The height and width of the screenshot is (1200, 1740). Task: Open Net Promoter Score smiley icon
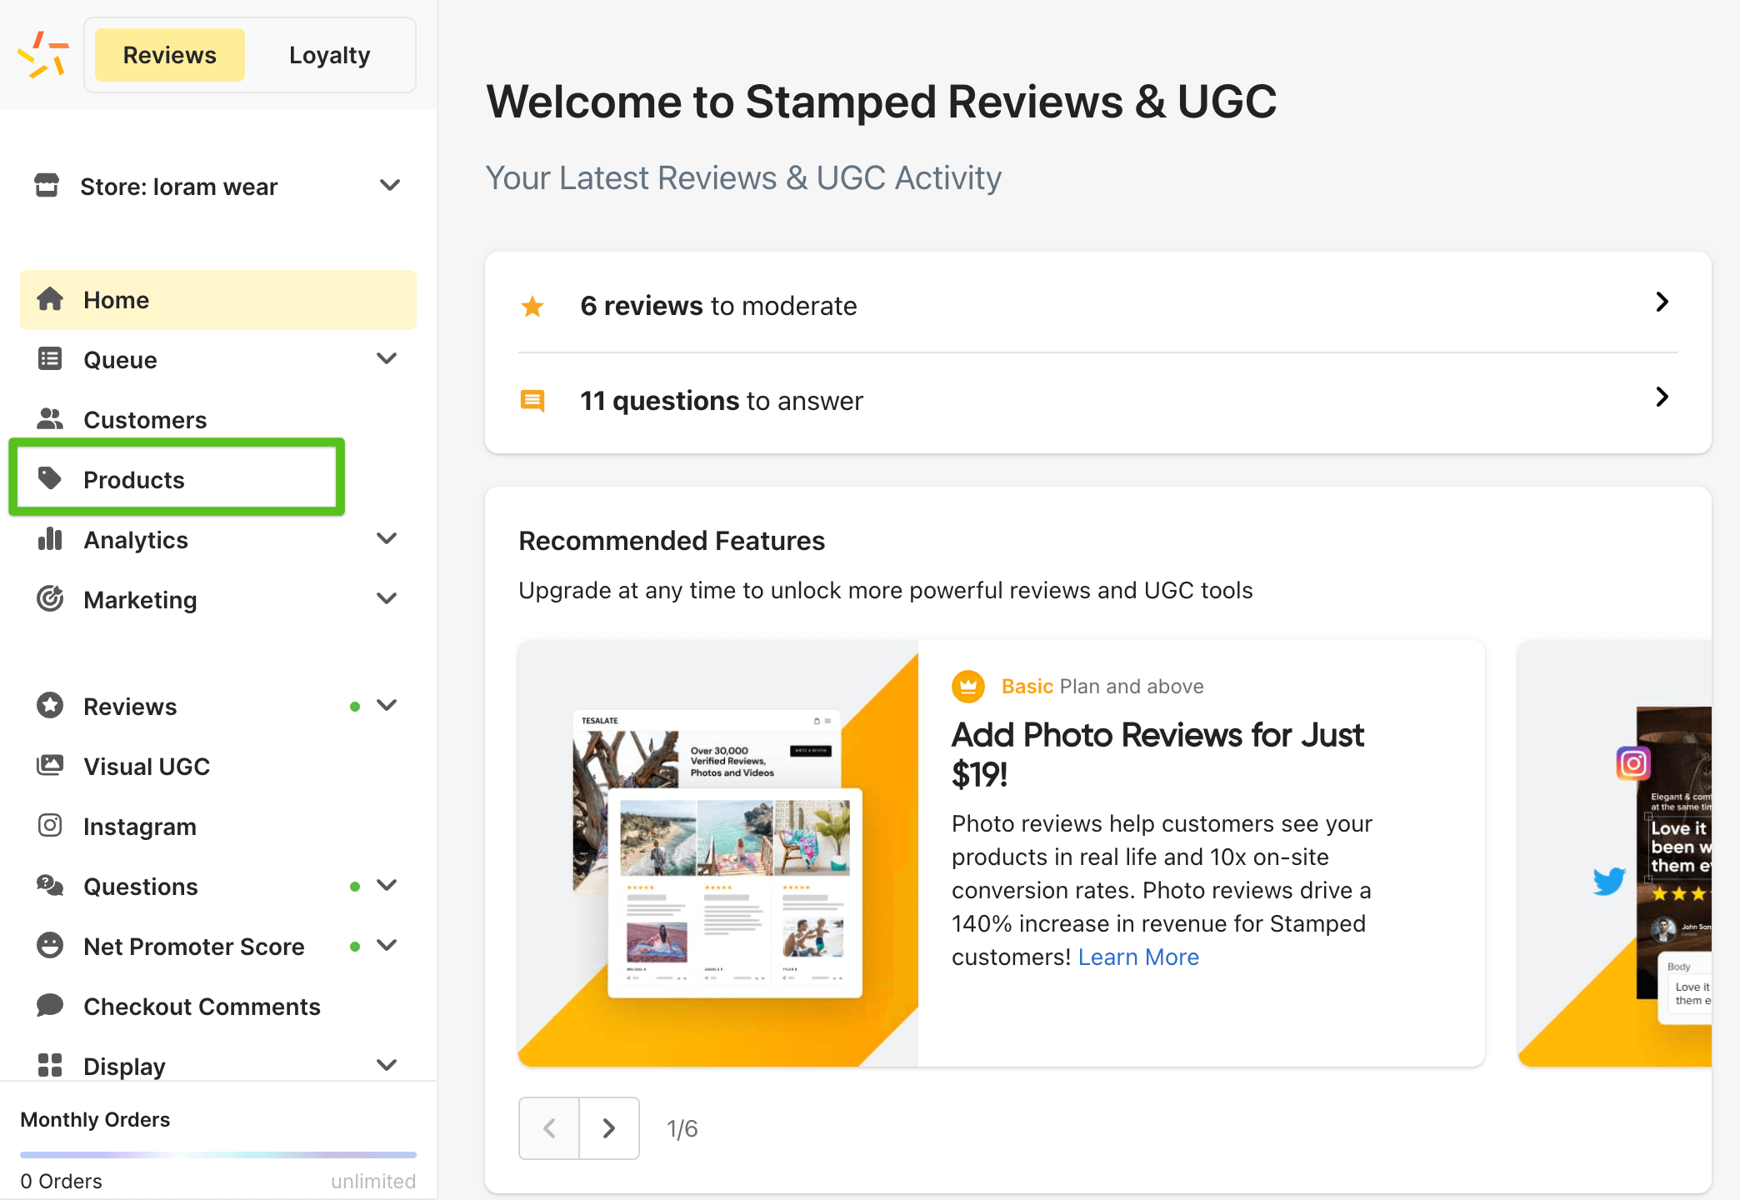coord(50,946)
